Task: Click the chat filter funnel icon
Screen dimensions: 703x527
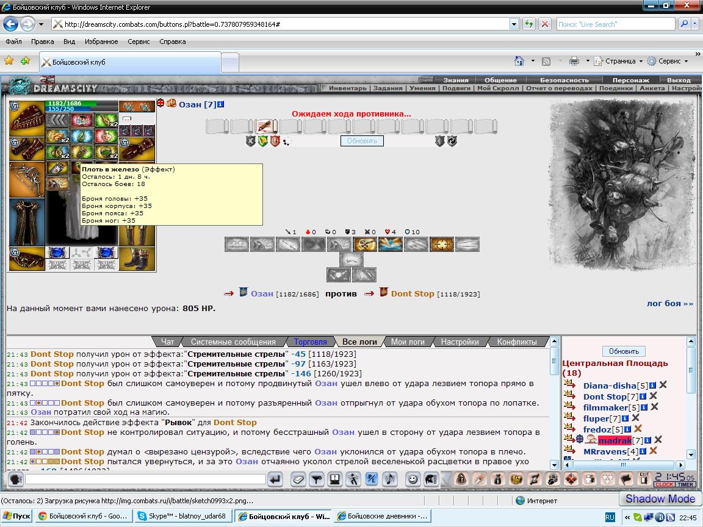Action: point(317,479)
